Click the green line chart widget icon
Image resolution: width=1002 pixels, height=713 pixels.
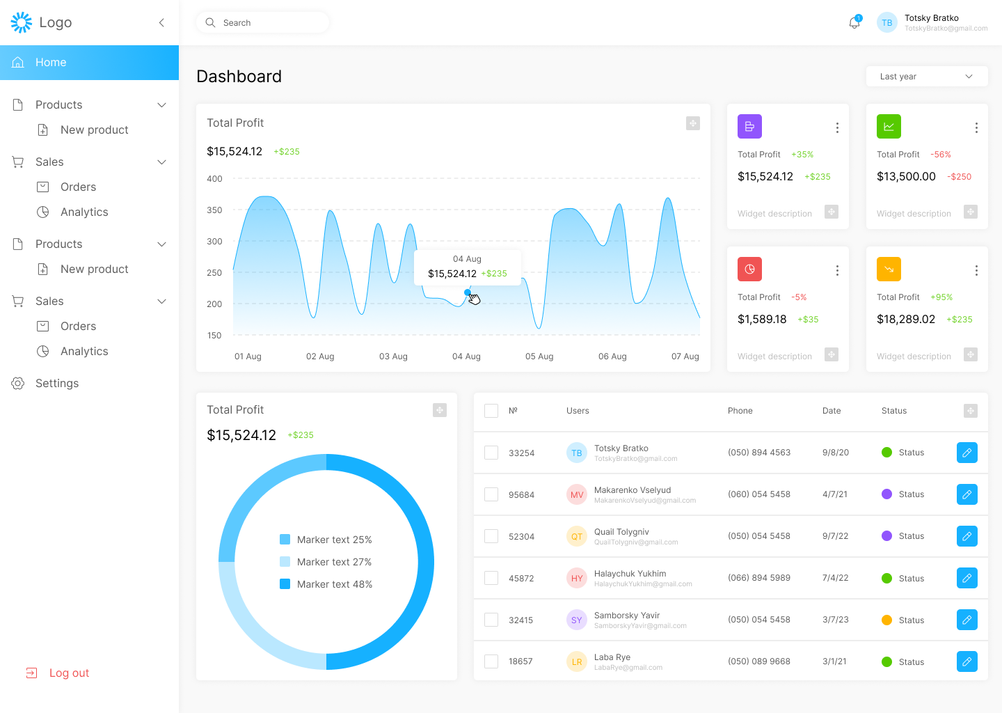(889, 126)
